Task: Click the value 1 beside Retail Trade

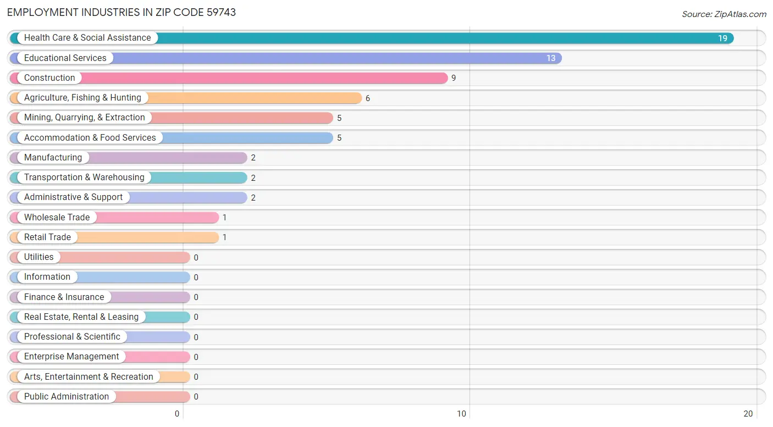Action: [x=224, y=237]
